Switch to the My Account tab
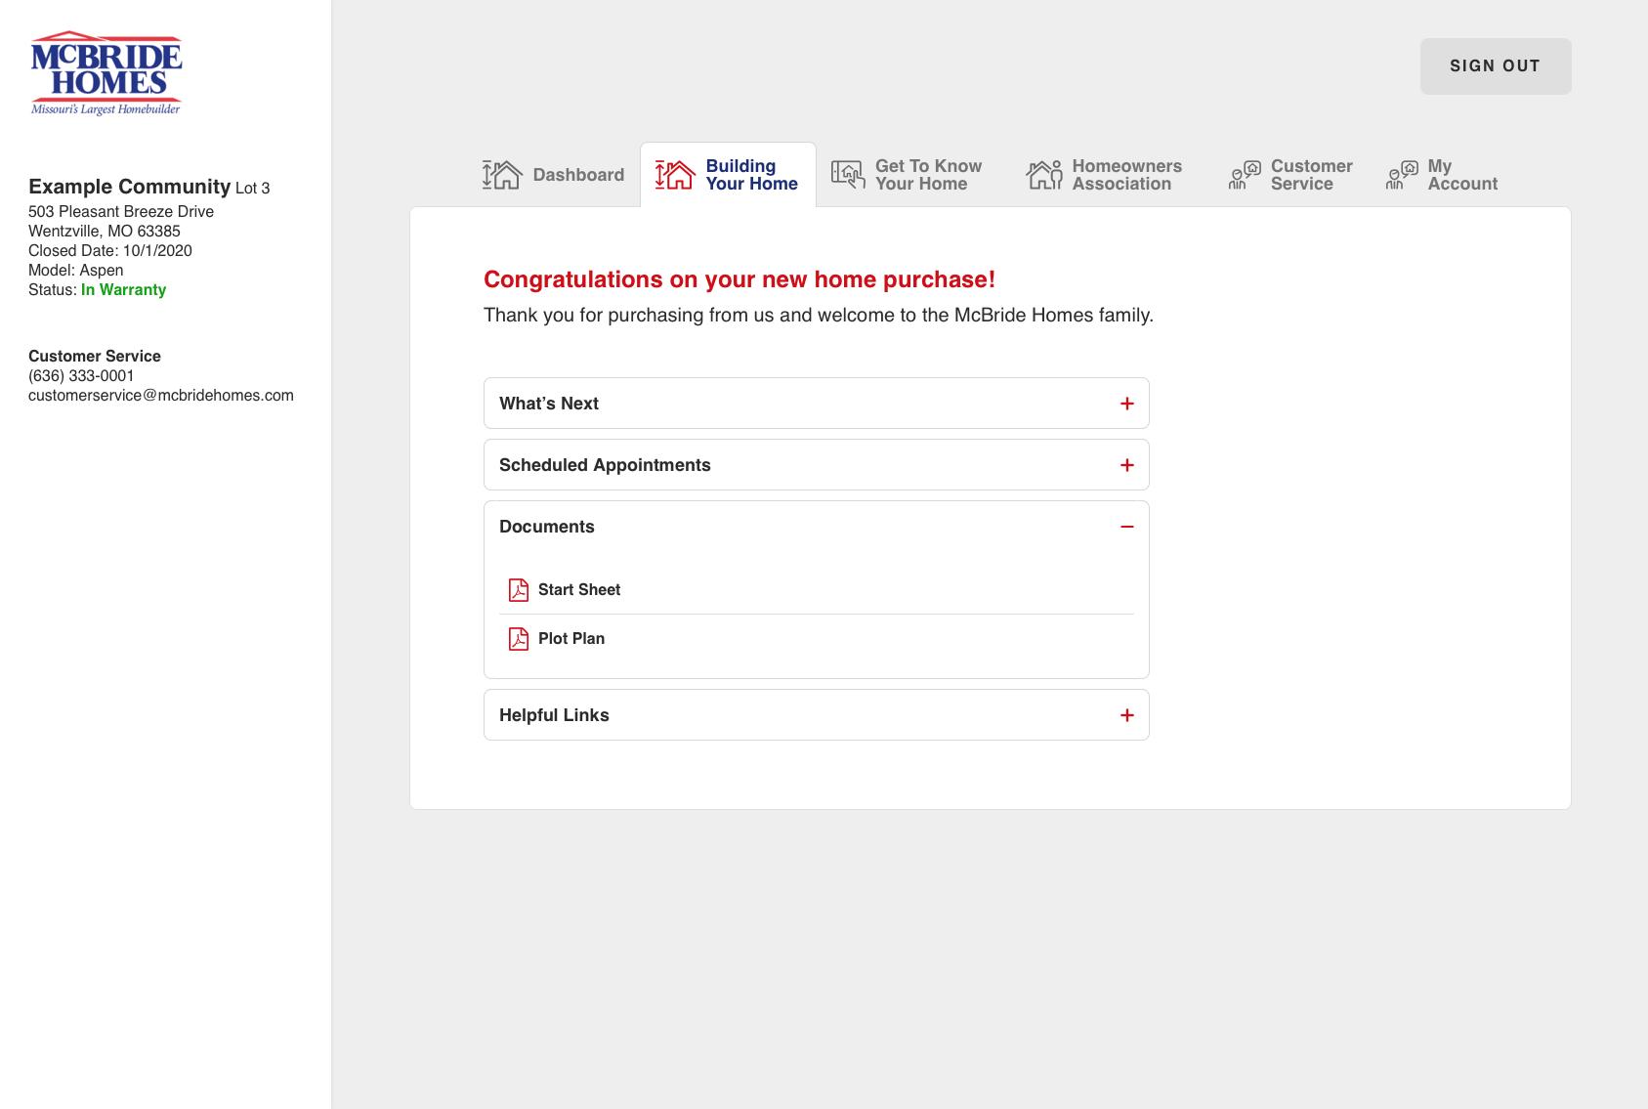 1442,175
